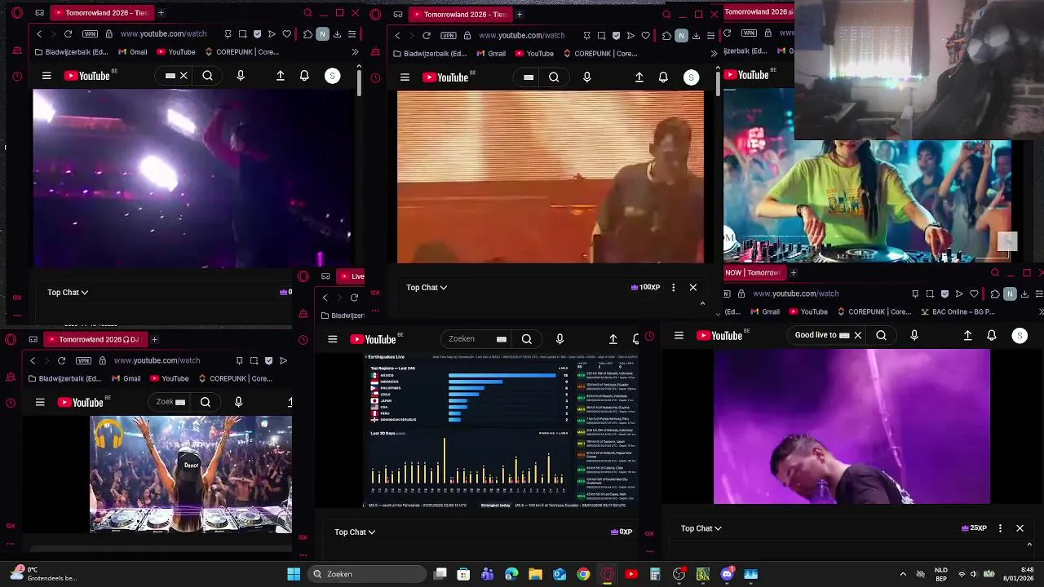Reload page in the earthquake stream window

point(354,298)
